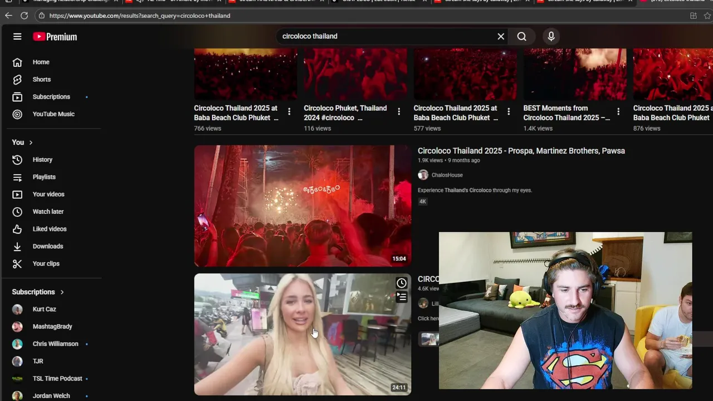The width and height of the screenshot is (713, 401).
Task: Play the 24:11 blonde woman video thumbnail
Action: [x=302, y=334]
